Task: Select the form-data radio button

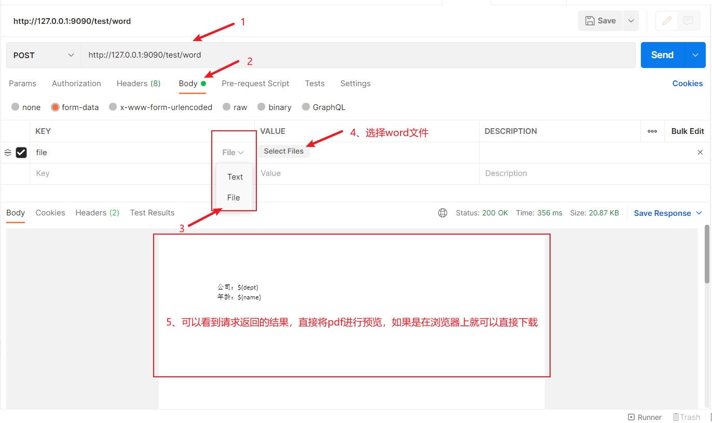Action: (x=56, y=107)
